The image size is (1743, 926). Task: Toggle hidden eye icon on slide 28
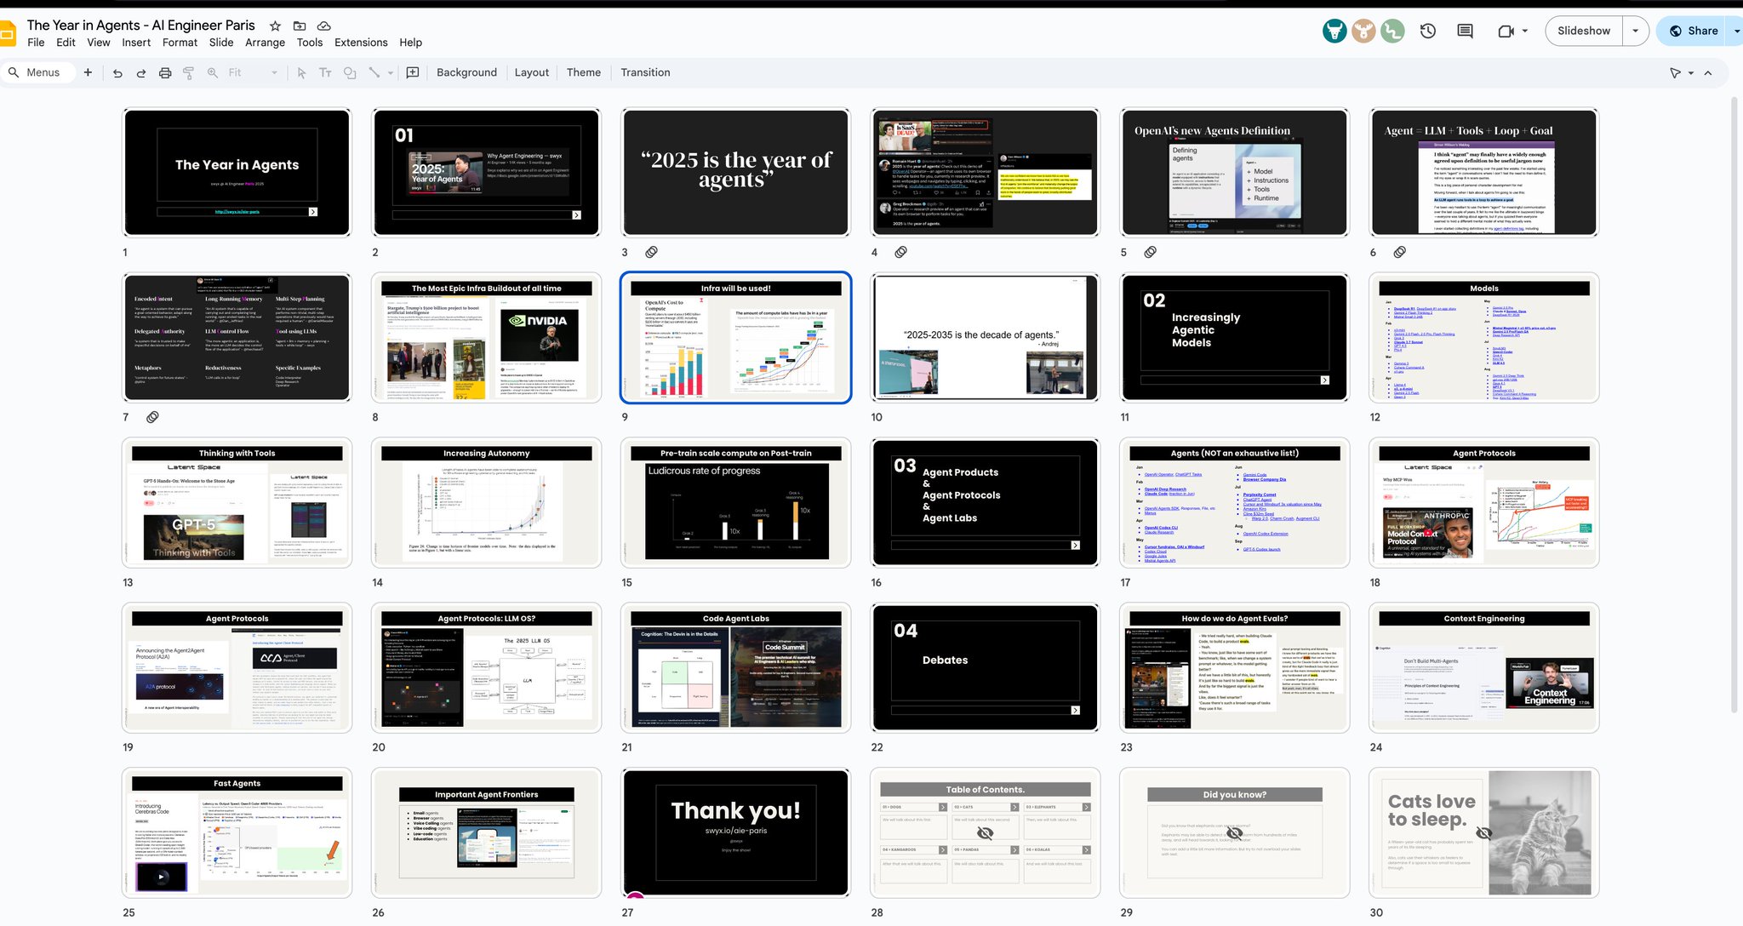pos(985,833)
